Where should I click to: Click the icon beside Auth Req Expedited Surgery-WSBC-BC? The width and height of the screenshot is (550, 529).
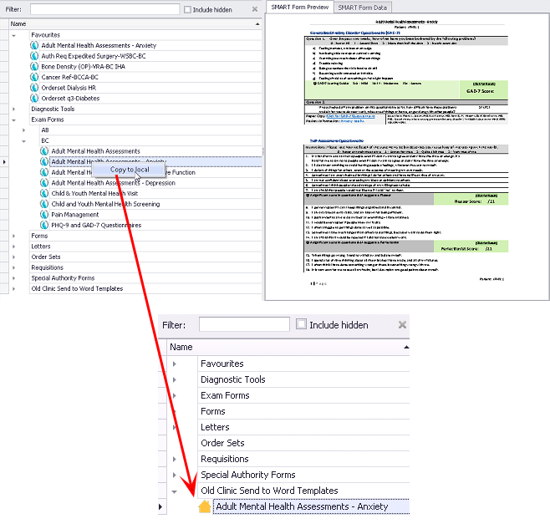(34, 56)
